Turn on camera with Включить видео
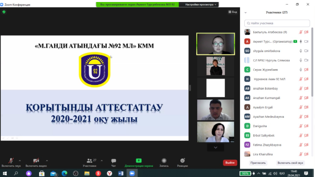 pyautogui.click(x=36, y=161)
